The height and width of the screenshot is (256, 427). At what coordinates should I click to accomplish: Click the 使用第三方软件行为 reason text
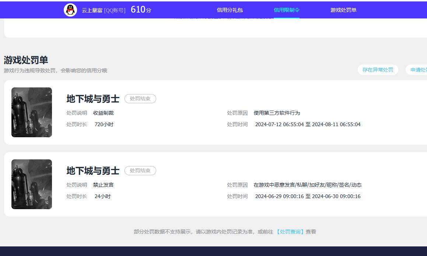tap(277, 113)
